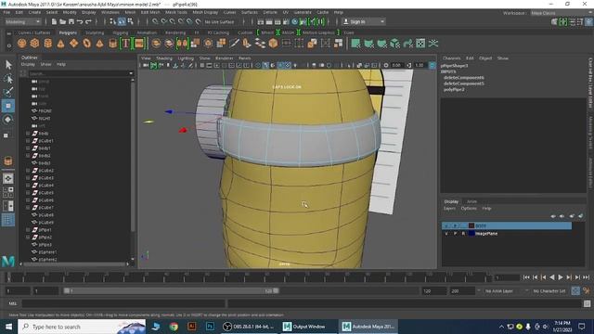Click the Multi-Cut knife shelf icon

(234, 44)
